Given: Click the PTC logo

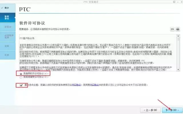Looking at the screenshot, I should coord(25,9).
